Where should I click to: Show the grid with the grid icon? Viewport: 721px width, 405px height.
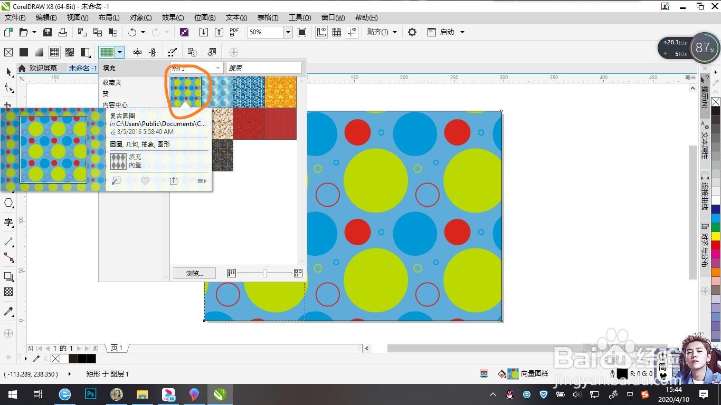click(337, 32)
